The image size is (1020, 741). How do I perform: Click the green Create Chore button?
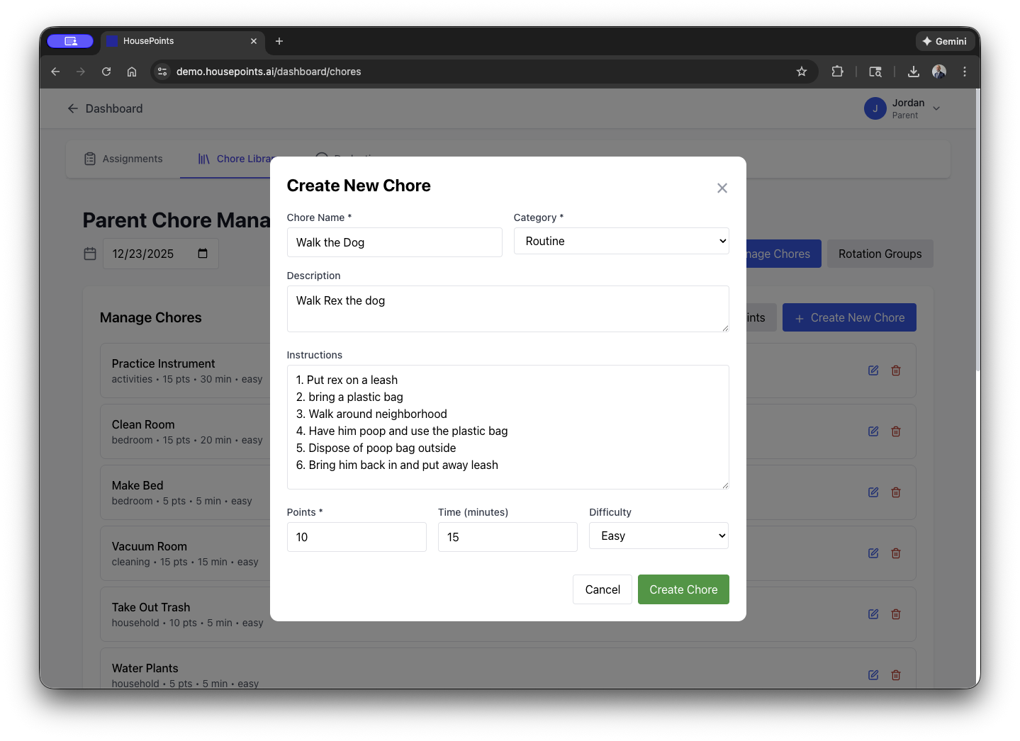click(683, 589)
